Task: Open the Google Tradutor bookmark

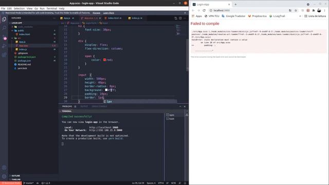Action: [233, 16]
